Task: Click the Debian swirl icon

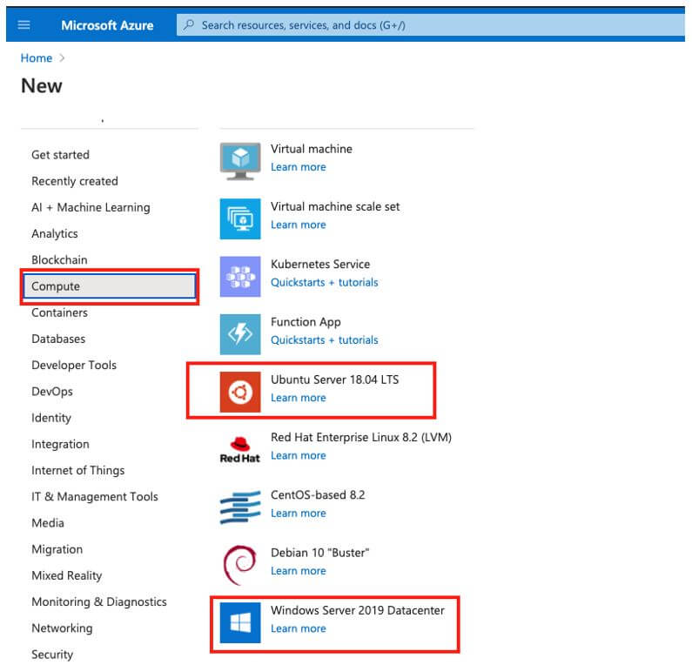Action: [240, 565]
